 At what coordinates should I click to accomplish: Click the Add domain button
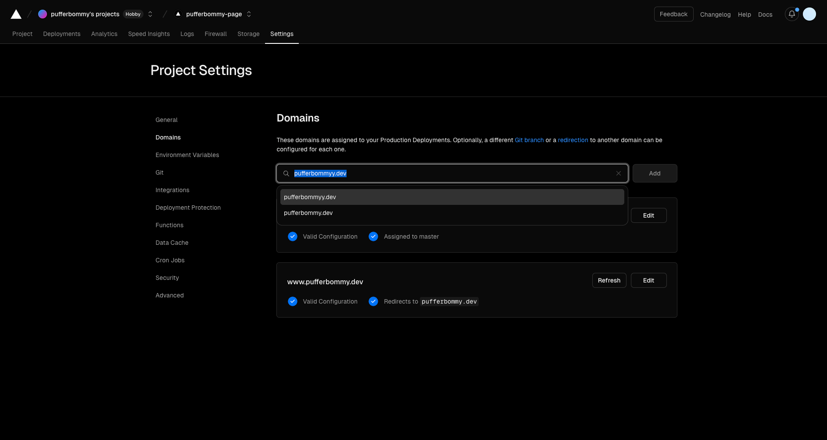coord(655,173)
